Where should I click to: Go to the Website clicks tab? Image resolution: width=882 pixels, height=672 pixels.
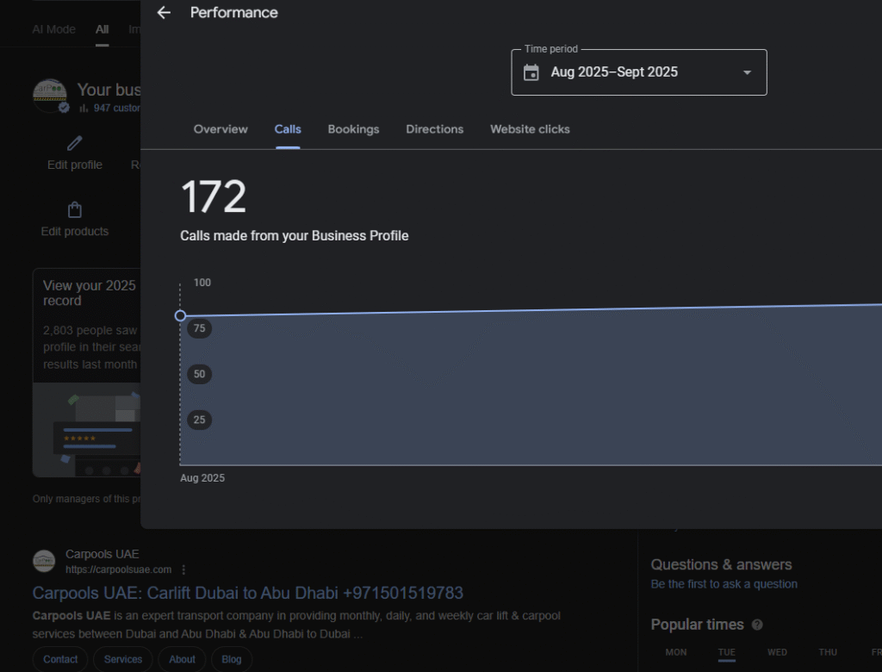(530, 129)
